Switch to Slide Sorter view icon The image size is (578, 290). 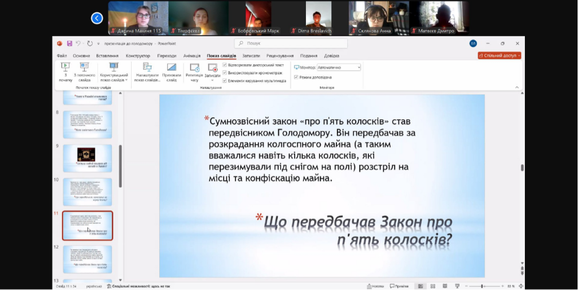click(433, 286)
